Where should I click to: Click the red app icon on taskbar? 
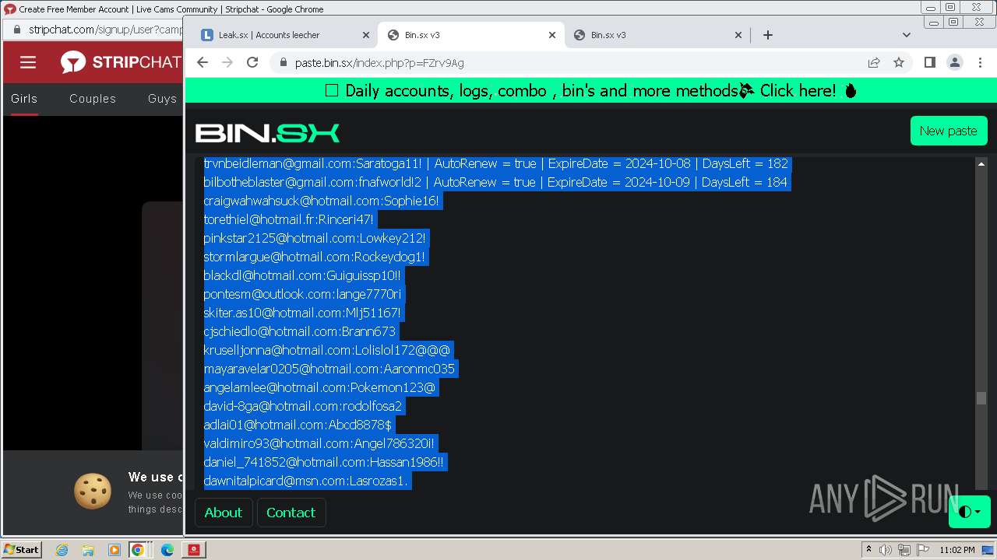pos(194,550)
